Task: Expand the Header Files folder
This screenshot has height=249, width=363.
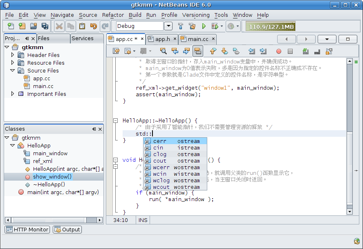Action: click(13, 55)
